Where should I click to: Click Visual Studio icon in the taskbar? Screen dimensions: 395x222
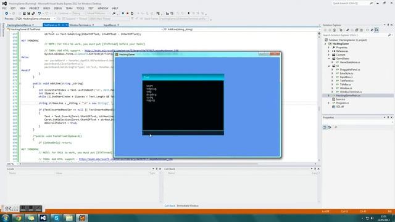[x=43, y=218]
